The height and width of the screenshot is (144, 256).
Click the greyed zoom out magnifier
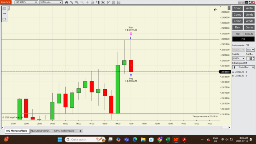[82, 2]
